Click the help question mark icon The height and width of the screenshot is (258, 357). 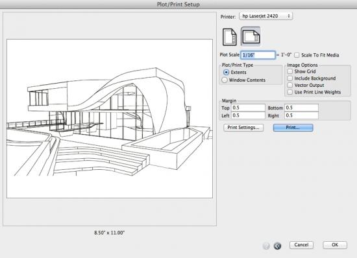coord(266,246)
